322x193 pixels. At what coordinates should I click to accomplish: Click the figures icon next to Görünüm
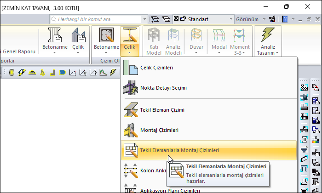coord(272,19)
